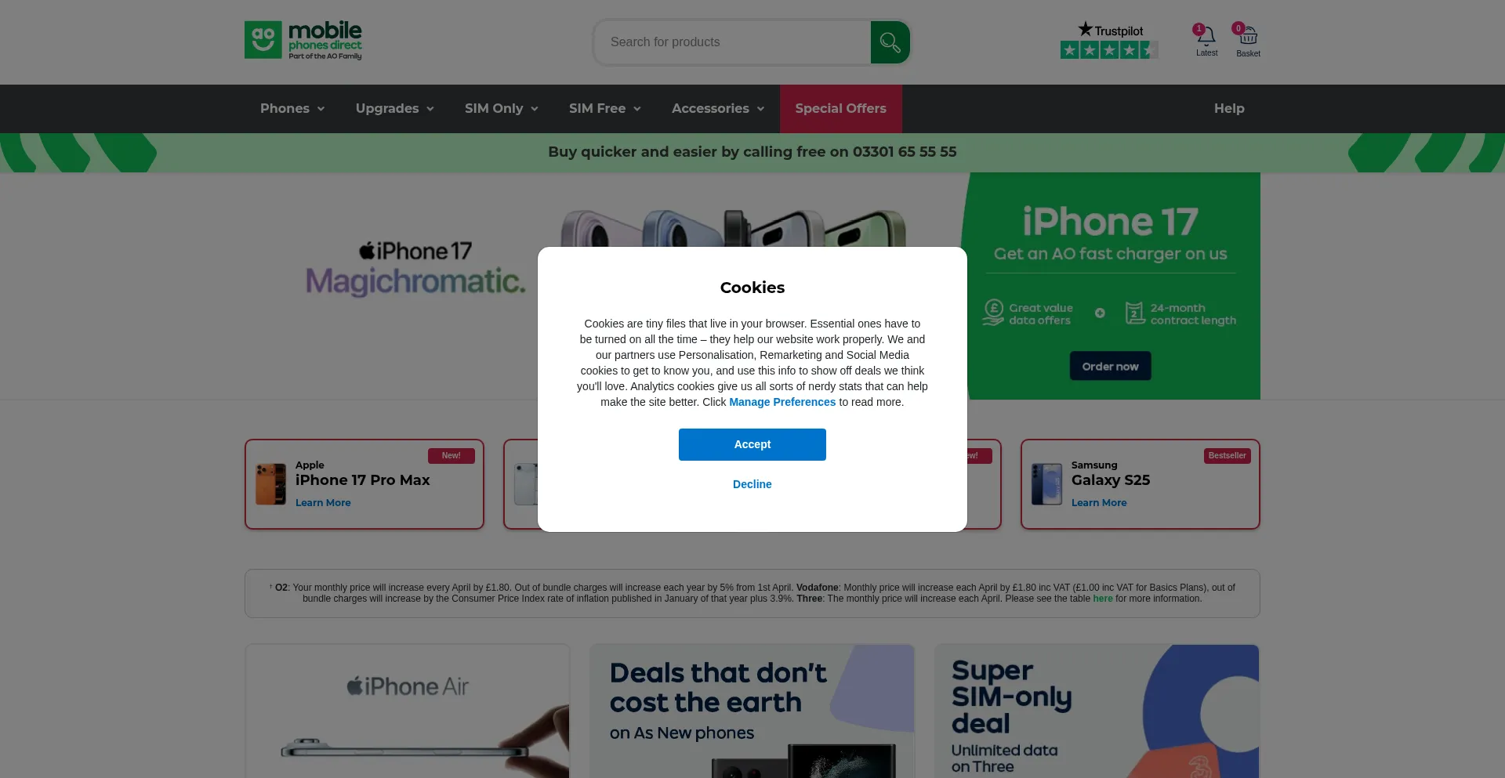The width and height of the screenshot is (1505, 778).
Task: Open the SIM Free dropdown menu
Action: [604, 109]
